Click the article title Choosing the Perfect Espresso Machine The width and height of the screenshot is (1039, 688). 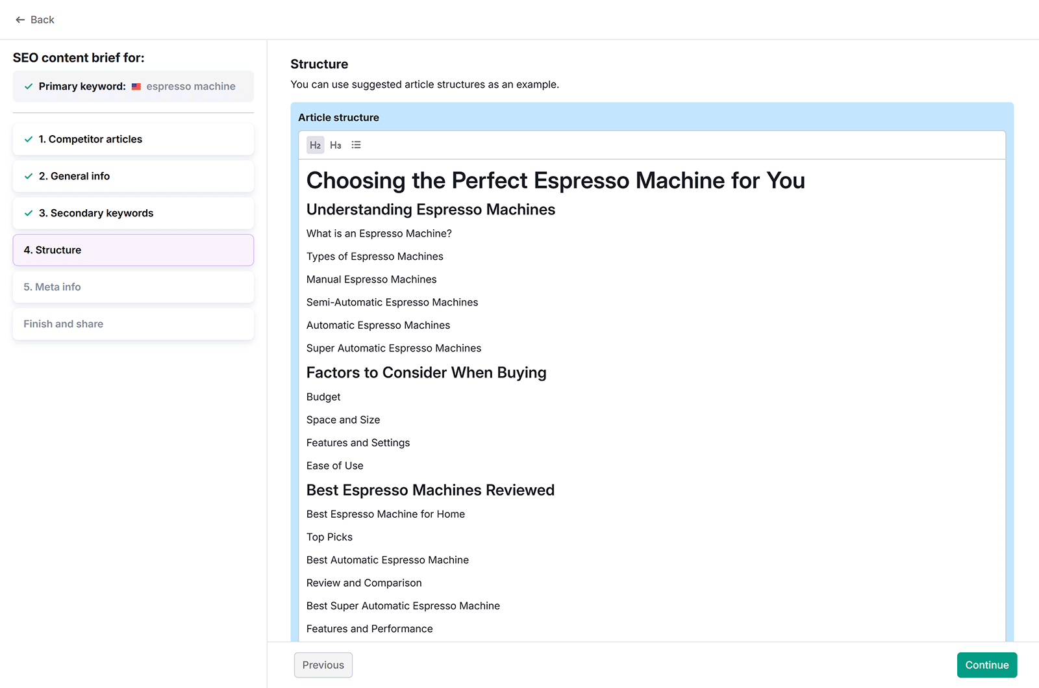(x=555, y=181)
